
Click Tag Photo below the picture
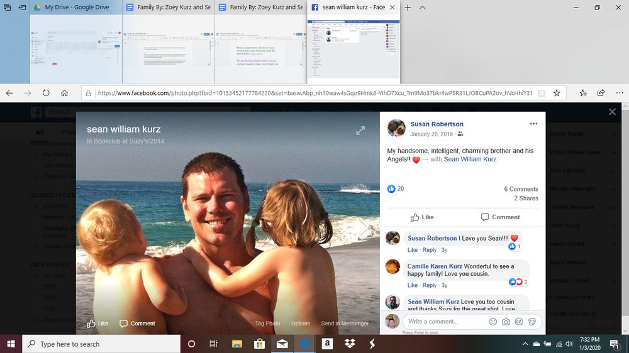tap(267, 323)
